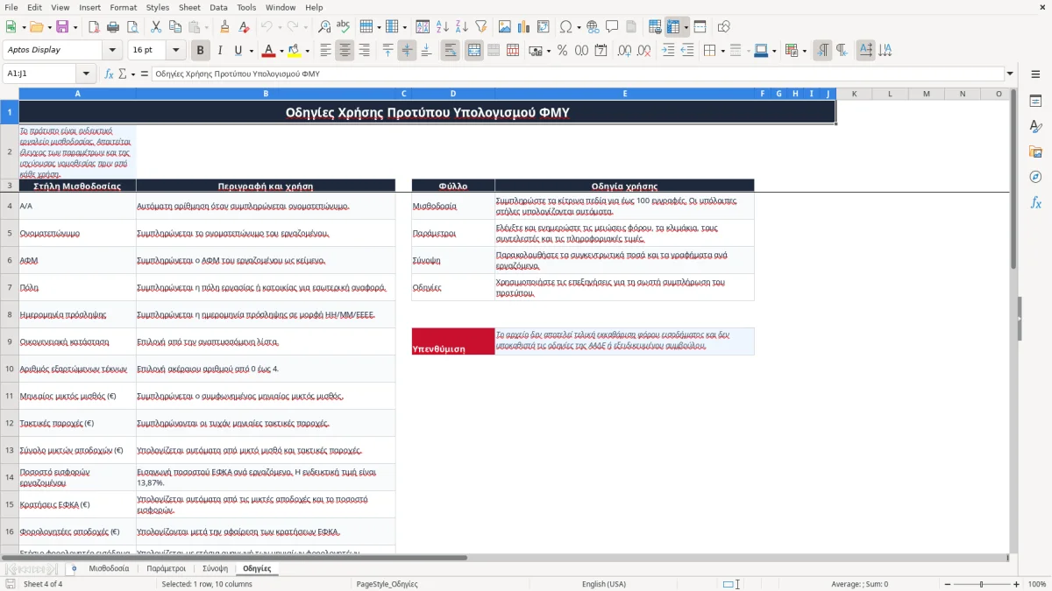The width and height of the screenshot is (1052, 591).
Task: Open the Data menu
Action: tap(218, 7)
